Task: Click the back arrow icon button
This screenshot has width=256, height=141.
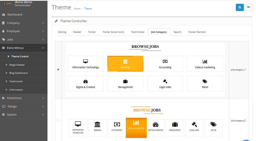Action: pyautogui.click(x=248, y=7)
